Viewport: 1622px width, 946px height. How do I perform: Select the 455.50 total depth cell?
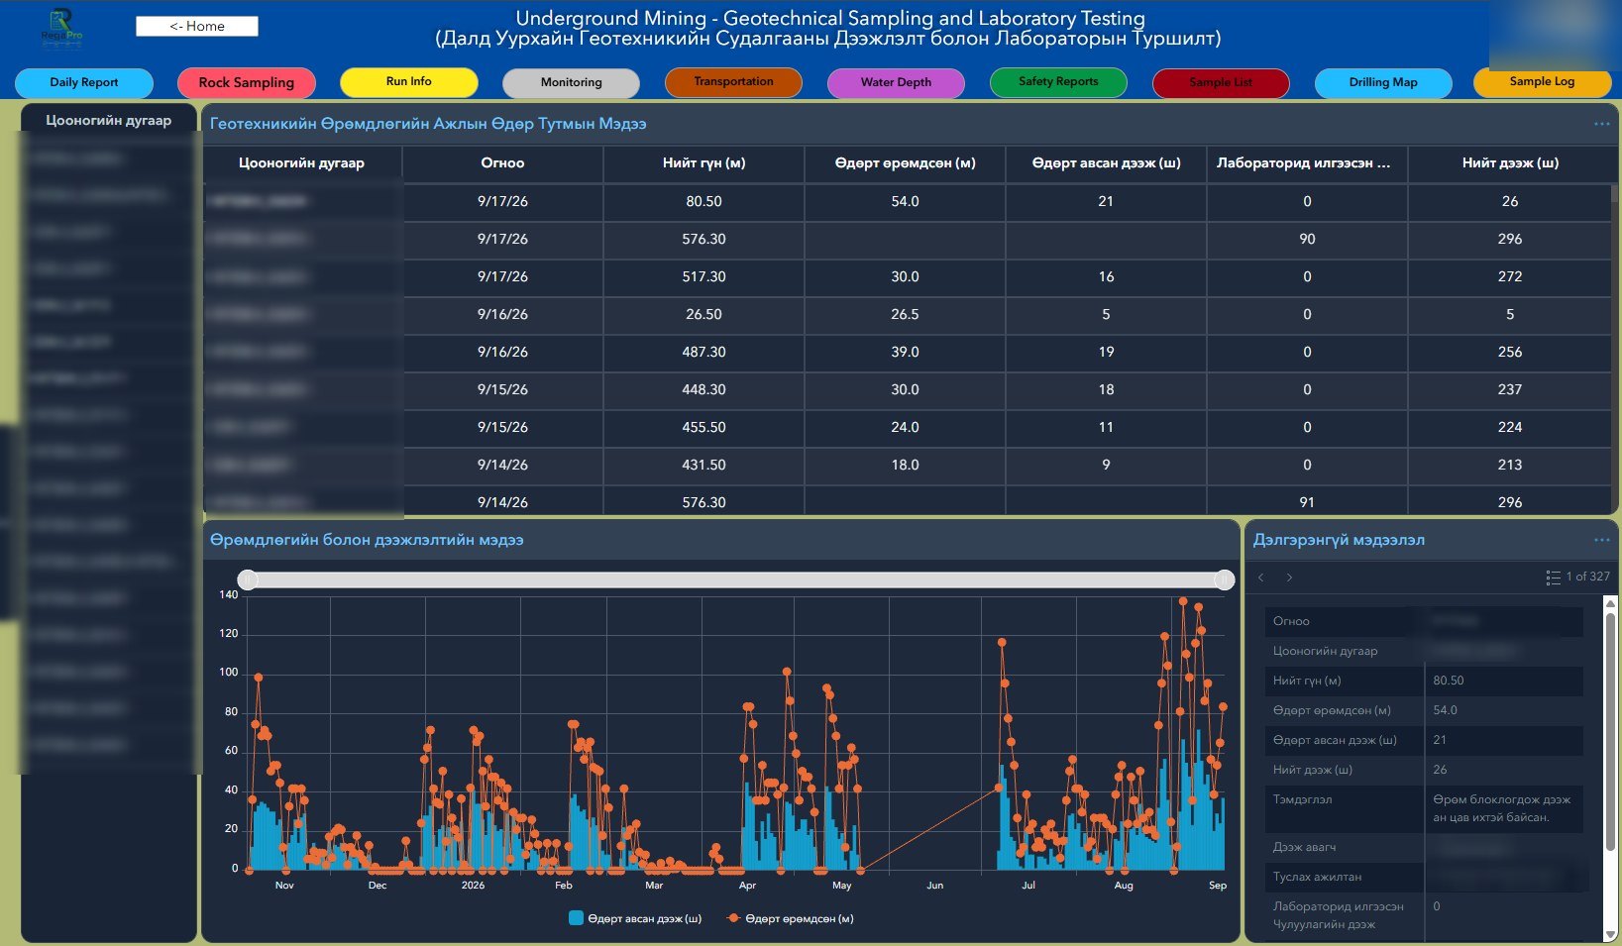point(703,427)
